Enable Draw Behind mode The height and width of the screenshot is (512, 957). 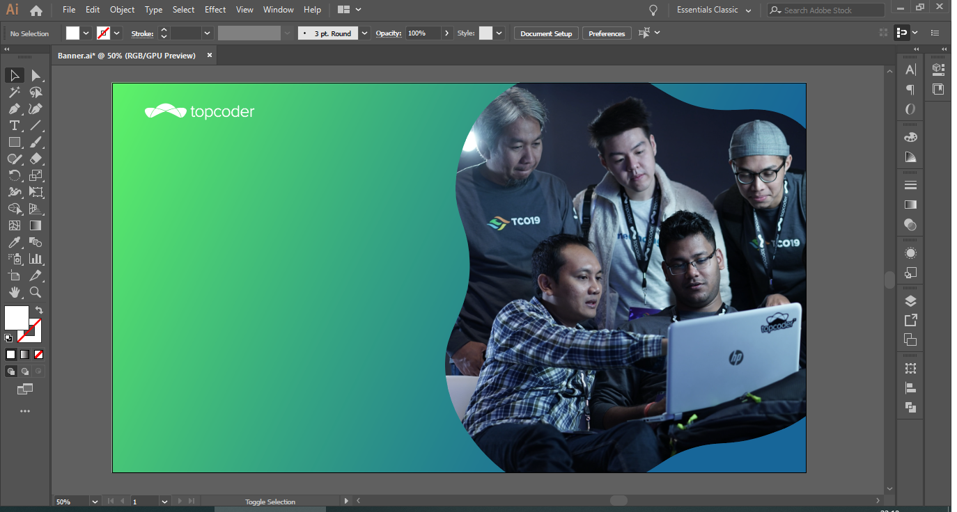tap(25, 371)
